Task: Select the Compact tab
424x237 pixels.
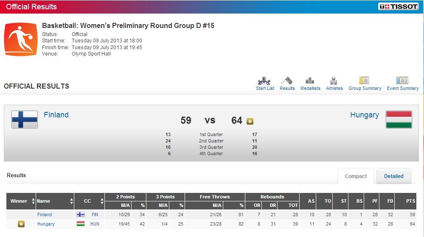Action: [x=356, y=176]
